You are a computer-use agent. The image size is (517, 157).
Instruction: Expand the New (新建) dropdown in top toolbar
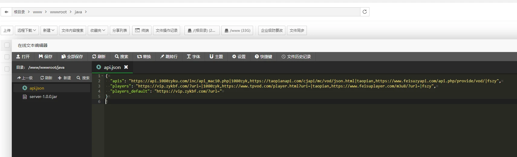49,30
